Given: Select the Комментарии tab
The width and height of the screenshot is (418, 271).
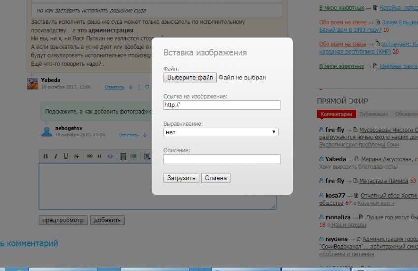Looking at the screenshot, I should point(336,114).
